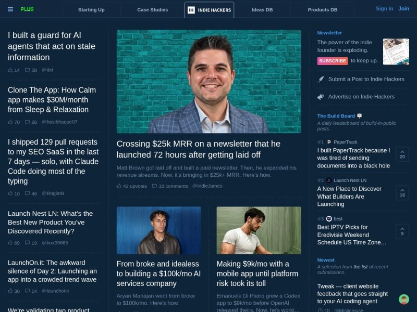Click the PaperTrack product icon
Image resolution: width=417 pixels, height=312 pixels.
[x=329, y=142]
